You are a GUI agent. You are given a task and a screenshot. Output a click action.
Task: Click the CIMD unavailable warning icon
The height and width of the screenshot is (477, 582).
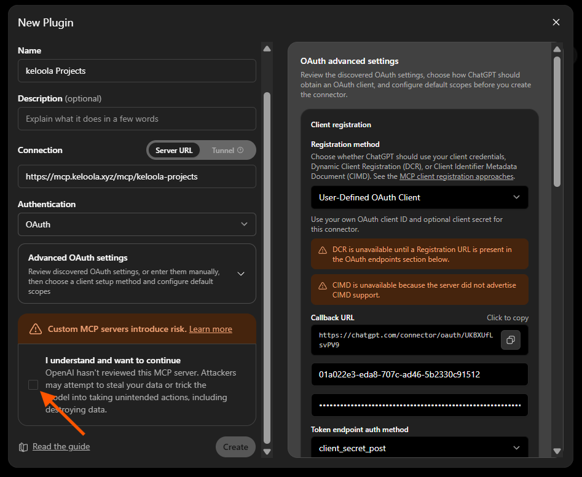pyautogui.click(x=323, y=286)
